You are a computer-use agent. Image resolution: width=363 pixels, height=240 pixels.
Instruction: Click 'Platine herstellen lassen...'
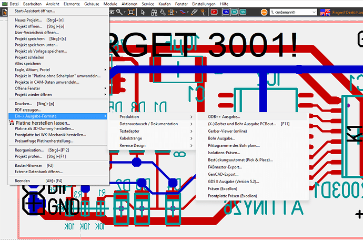click(58, 123)
